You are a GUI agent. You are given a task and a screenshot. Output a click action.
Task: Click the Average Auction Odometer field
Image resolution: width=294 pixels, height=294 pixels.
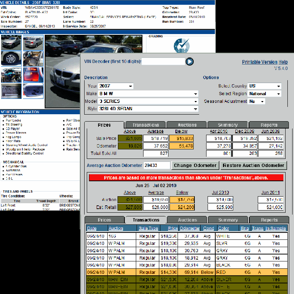coord(157,165)
